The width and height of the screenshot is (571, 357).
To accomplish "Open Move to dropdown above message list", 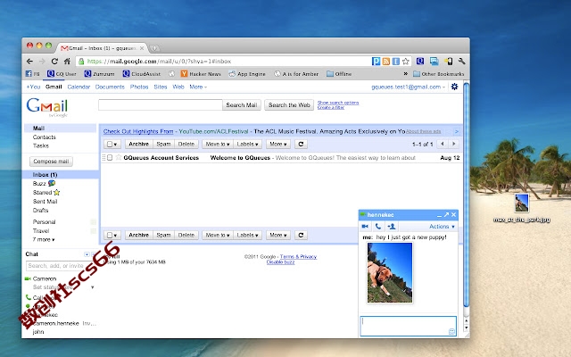I will point(218,144).
